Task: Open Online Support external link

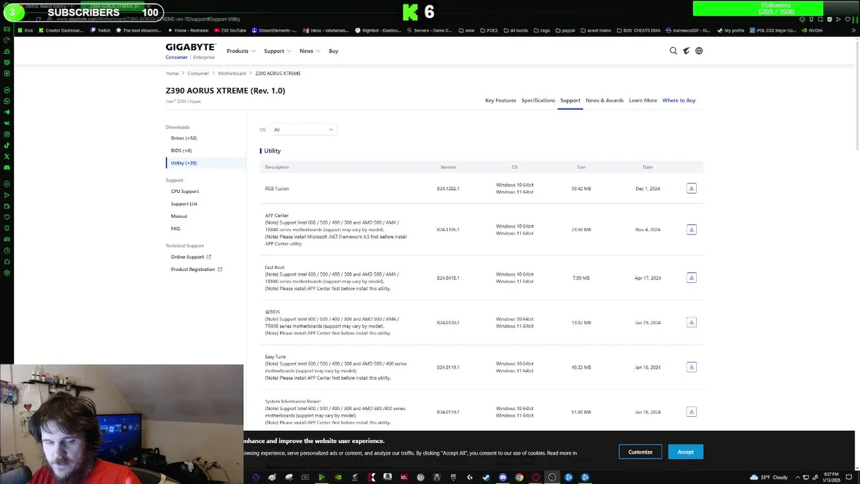Action: (191, 257)
